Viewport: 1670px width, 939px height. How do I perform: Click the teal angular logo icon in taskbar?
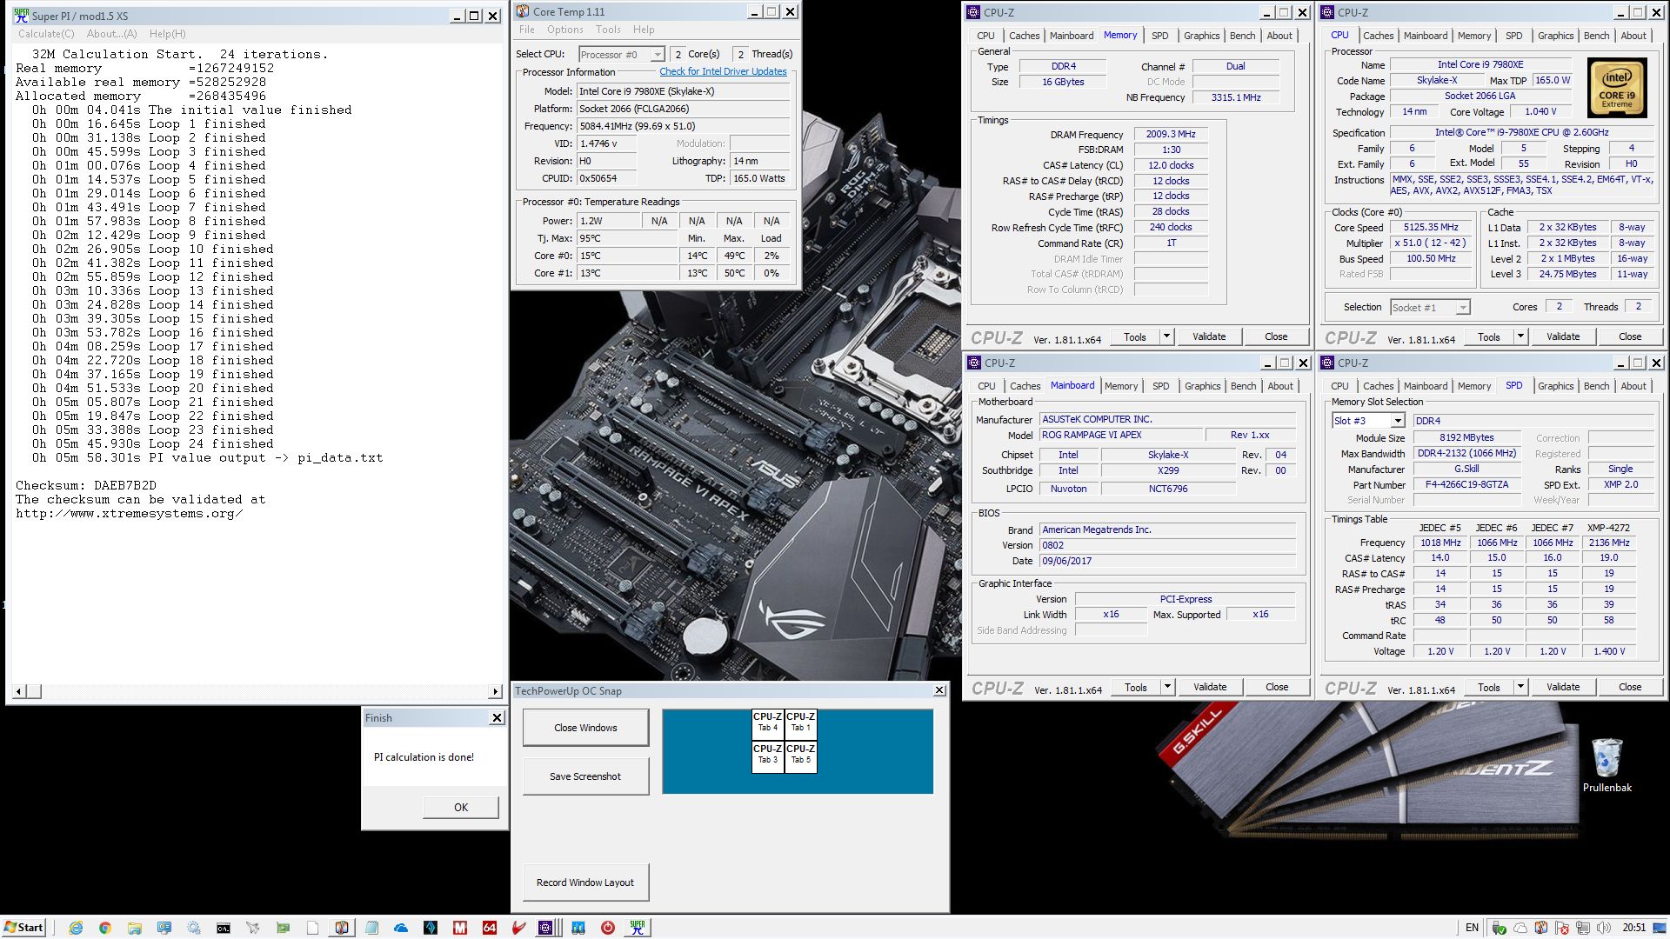(430, 928)
